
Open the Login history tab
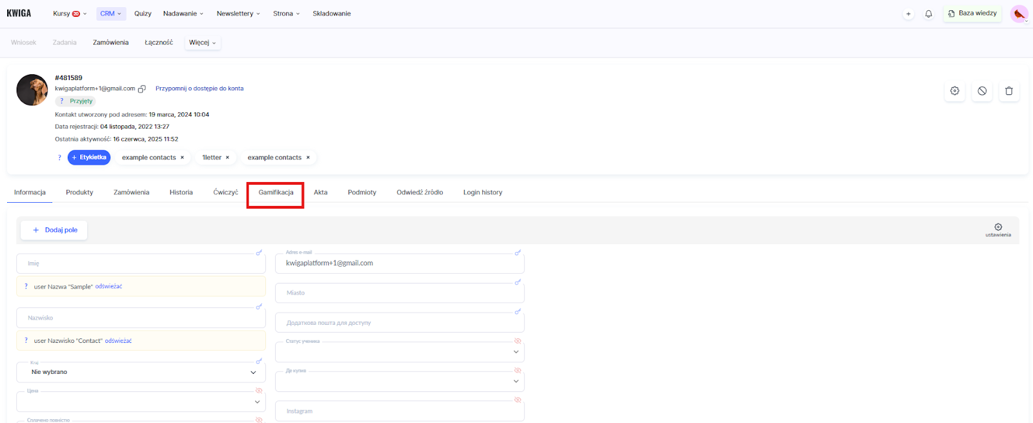pos(482,192)
